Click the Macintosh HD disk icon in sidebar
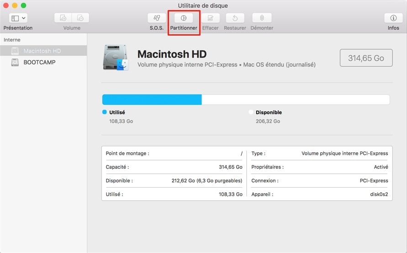The width and height of the screenshot is (407, 253). pyautogui.click(x=15, y=51)
